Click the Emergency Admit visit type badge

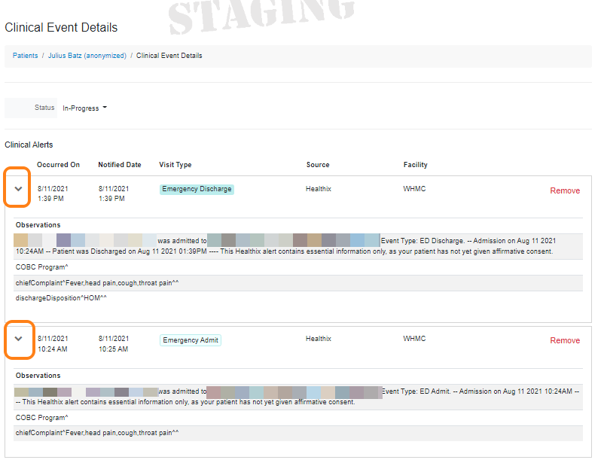(x=191, y=340)
